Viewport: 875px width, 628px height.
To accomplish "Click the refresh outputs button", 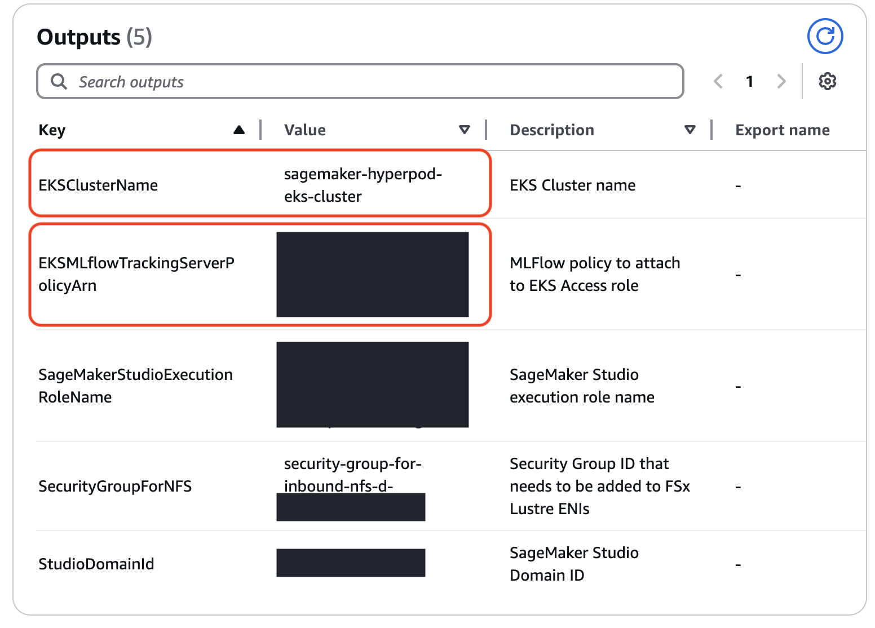I will [825, 37].
